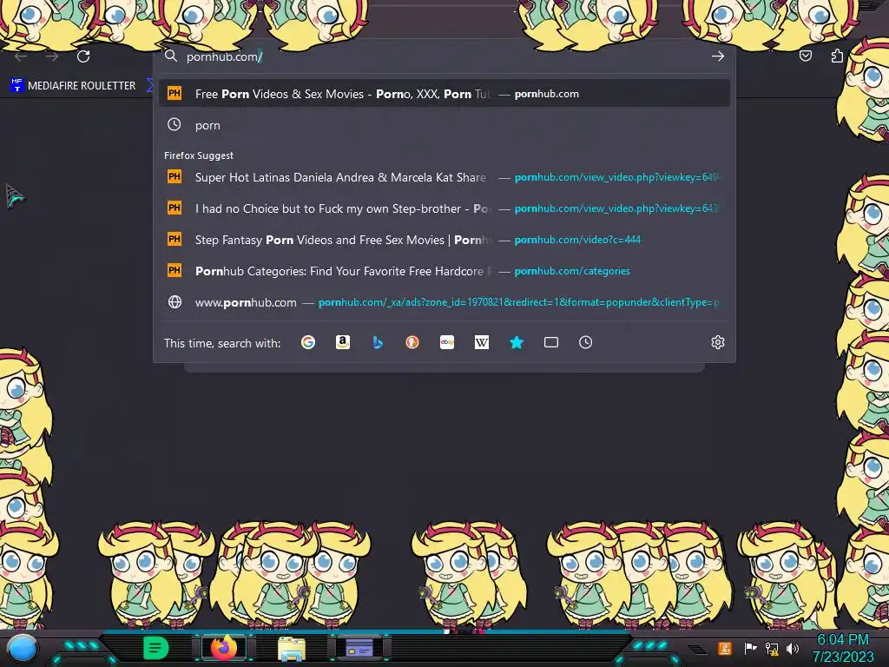Open MEDIAFIRE ROULETTER bookmark
Image resolution: width=889 pixels, height=667 pixels.
pos(73,86)
